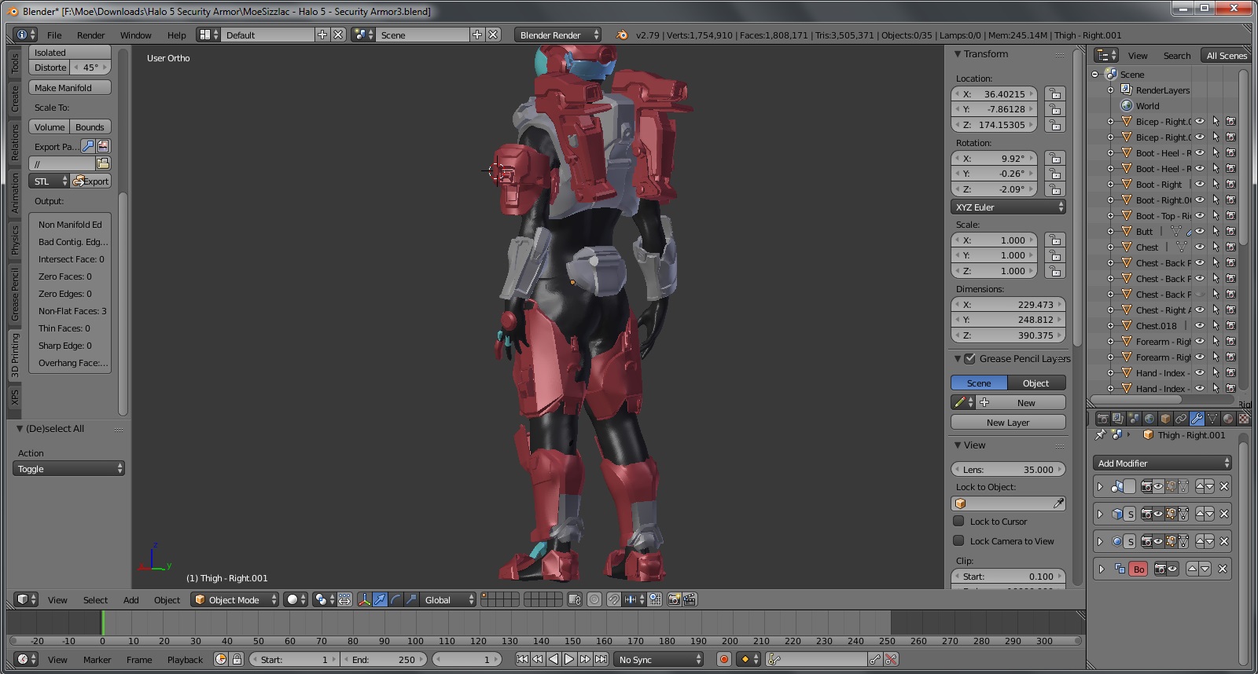Open the render layers properties tab
Screen dimensions: 1258x674
pyautogui.click(x=1118, y=419)
